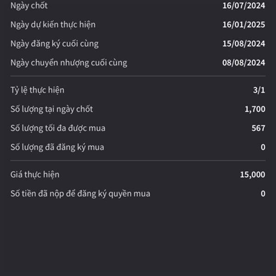The height and width of the screenshot is (276, 276).
Task: Click the 16/01/2025 expected date value
Action: 244,25
